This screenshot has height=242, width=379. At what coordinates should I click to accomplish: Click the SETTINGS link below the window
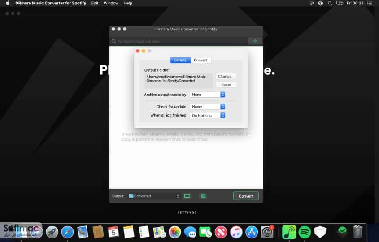click(187, 212)
